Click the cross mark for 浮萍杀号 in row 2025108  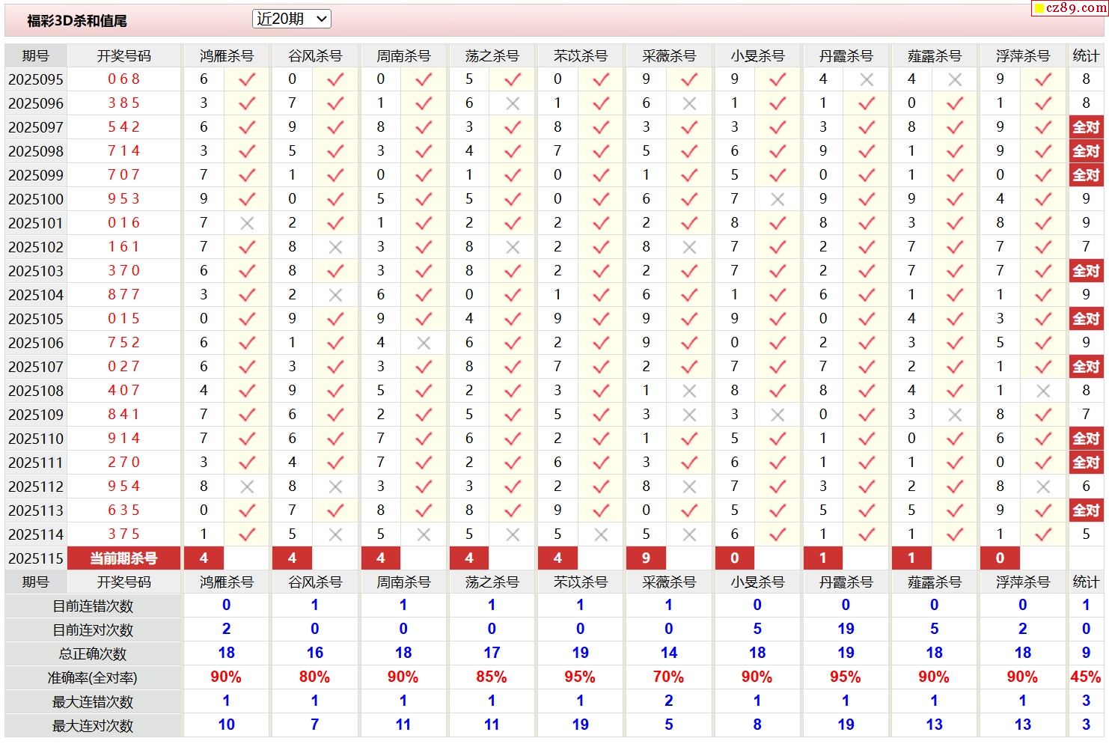coord(1043,391)
